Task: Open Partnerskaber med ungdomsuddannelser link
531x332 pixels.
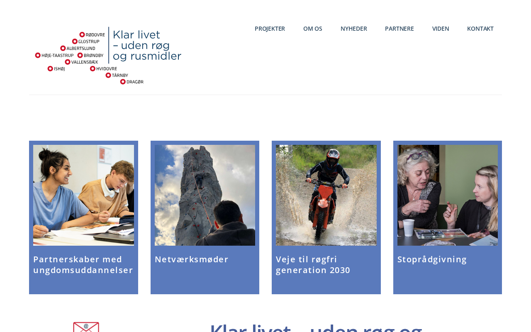Action: tap(83, 265)
